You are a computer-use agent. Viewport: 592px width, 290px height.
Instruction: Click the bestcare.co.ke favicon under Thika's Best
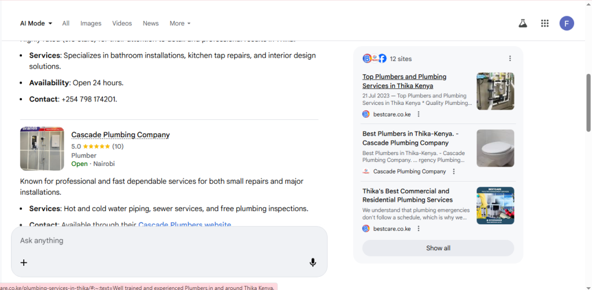tap(366, 229)
